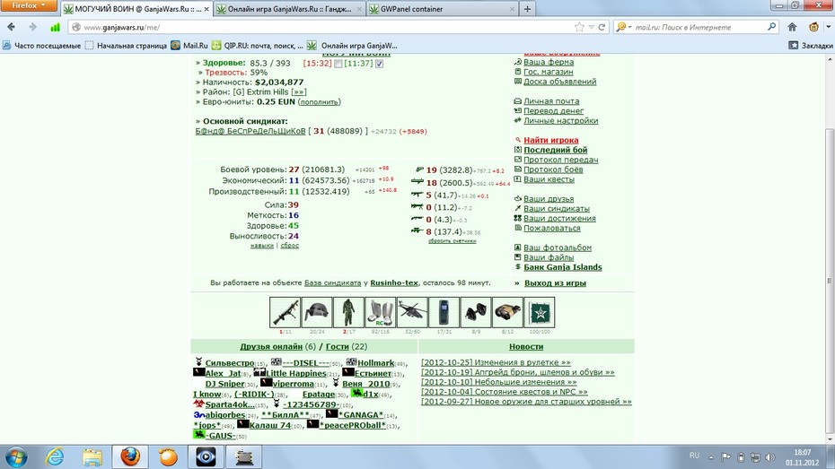The image size is (835, 469).
Task: Switch to the GWPanel container tab
Action: click(x=441, y=9)
